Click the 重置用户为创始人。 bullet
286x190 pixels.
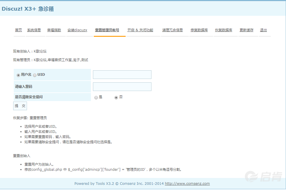[x=39, y=164]
